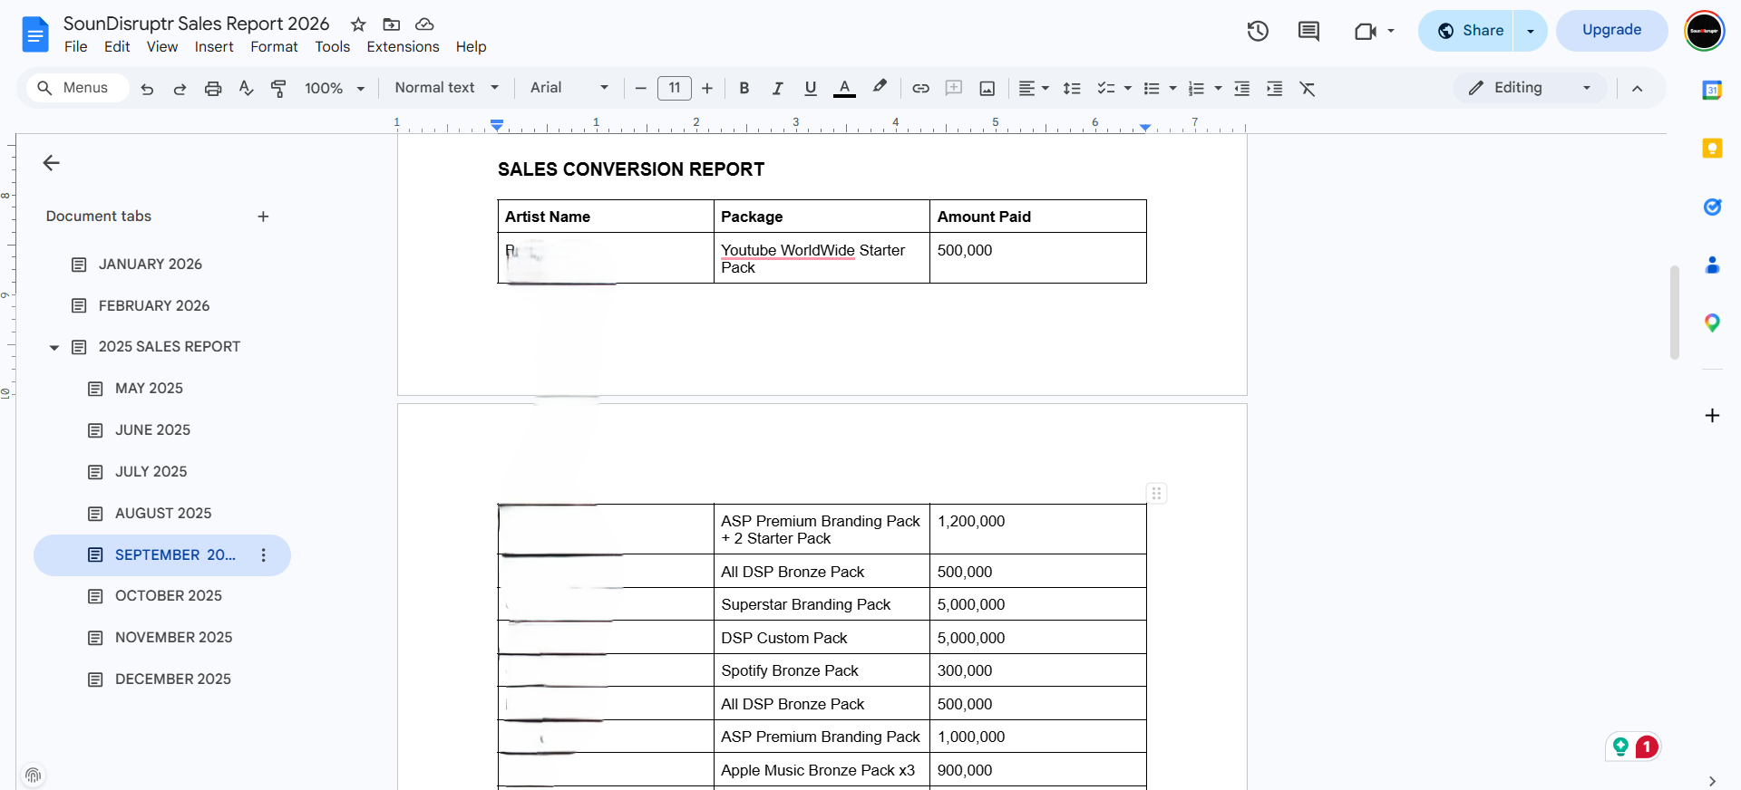The image size is (1741, 790).
Task: Add a comment from toolbar
Action: pos(954,88)
